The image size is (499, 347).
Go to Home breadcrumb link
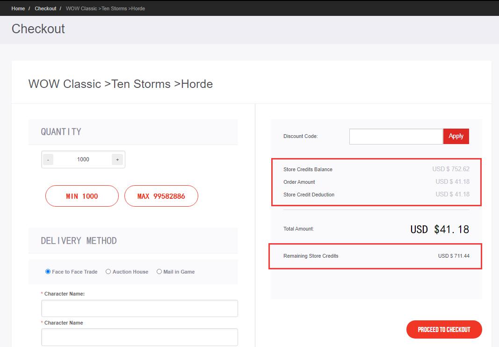point(18,8)
